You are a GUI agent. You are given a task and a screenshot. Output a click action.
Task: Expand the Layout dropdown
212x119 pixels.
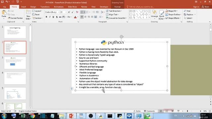37,11
